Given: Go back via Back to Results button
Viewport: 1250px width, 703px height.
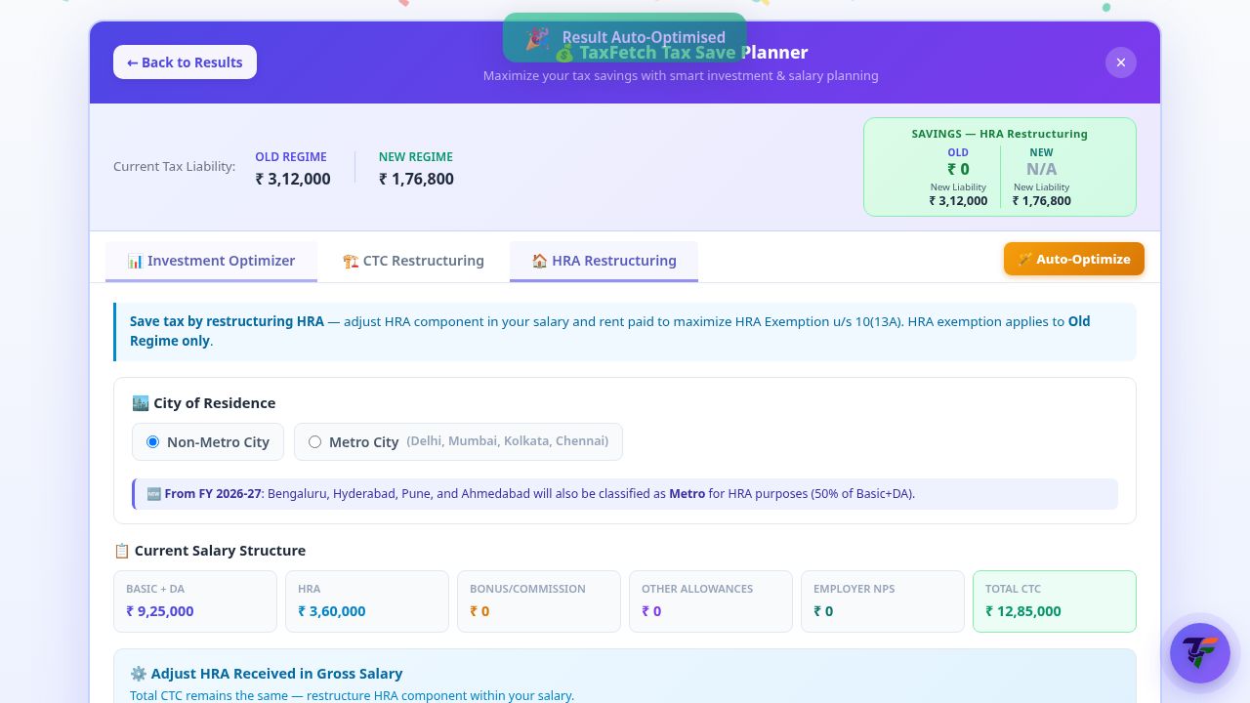Looking at the screenshot, I should coord(185,62).
